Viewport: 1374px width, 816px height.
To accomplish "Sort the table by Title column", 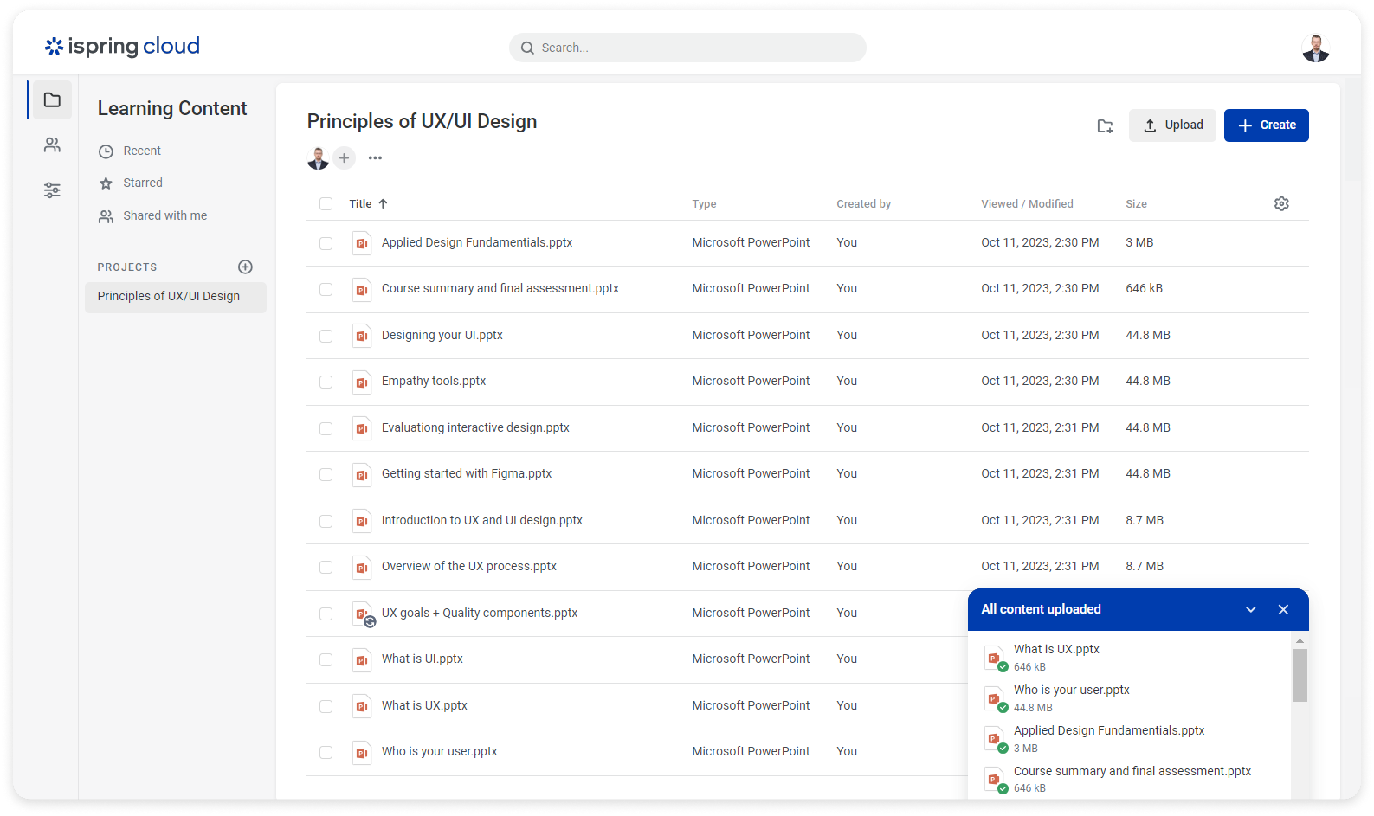I will tap(360, 204).
